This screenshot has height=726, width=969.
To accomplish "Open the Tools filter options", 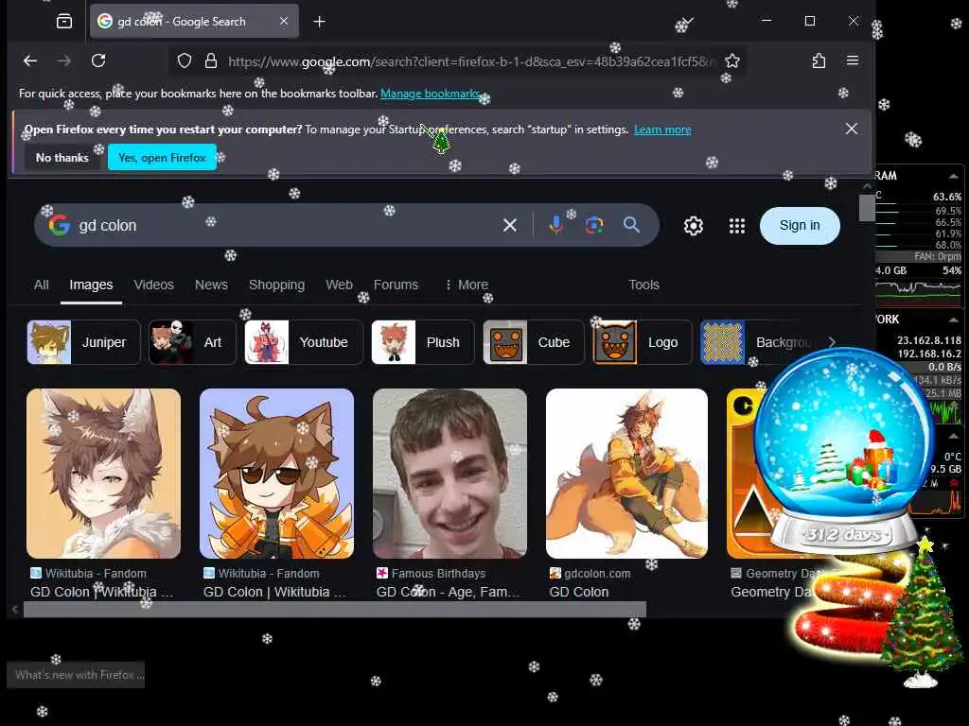I will click(x=643, y=285).
